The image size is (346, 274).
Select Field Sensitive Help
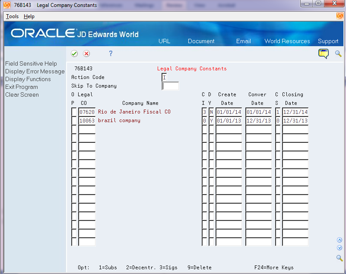[31, 63]
